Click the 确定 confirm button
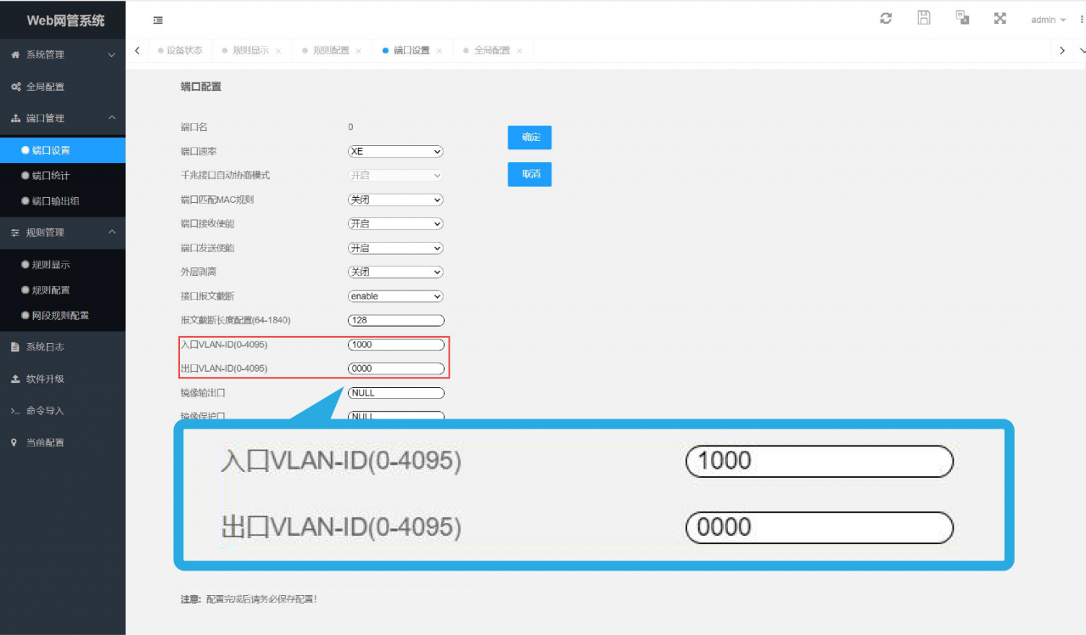The image size is (1086, 635). 530,138
